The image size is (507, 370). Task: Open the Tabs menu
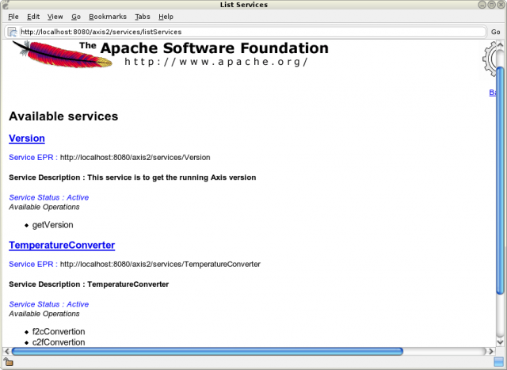click(x=143, y=17)
